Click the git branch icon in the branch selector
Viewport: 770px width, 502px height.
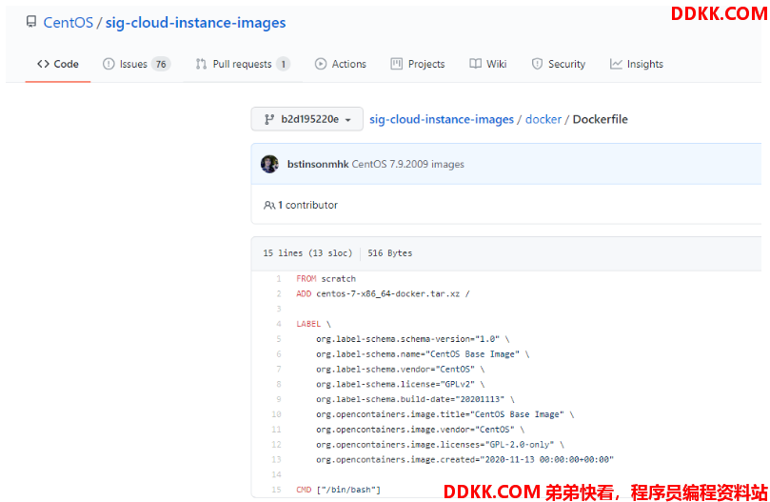point(269,119)
